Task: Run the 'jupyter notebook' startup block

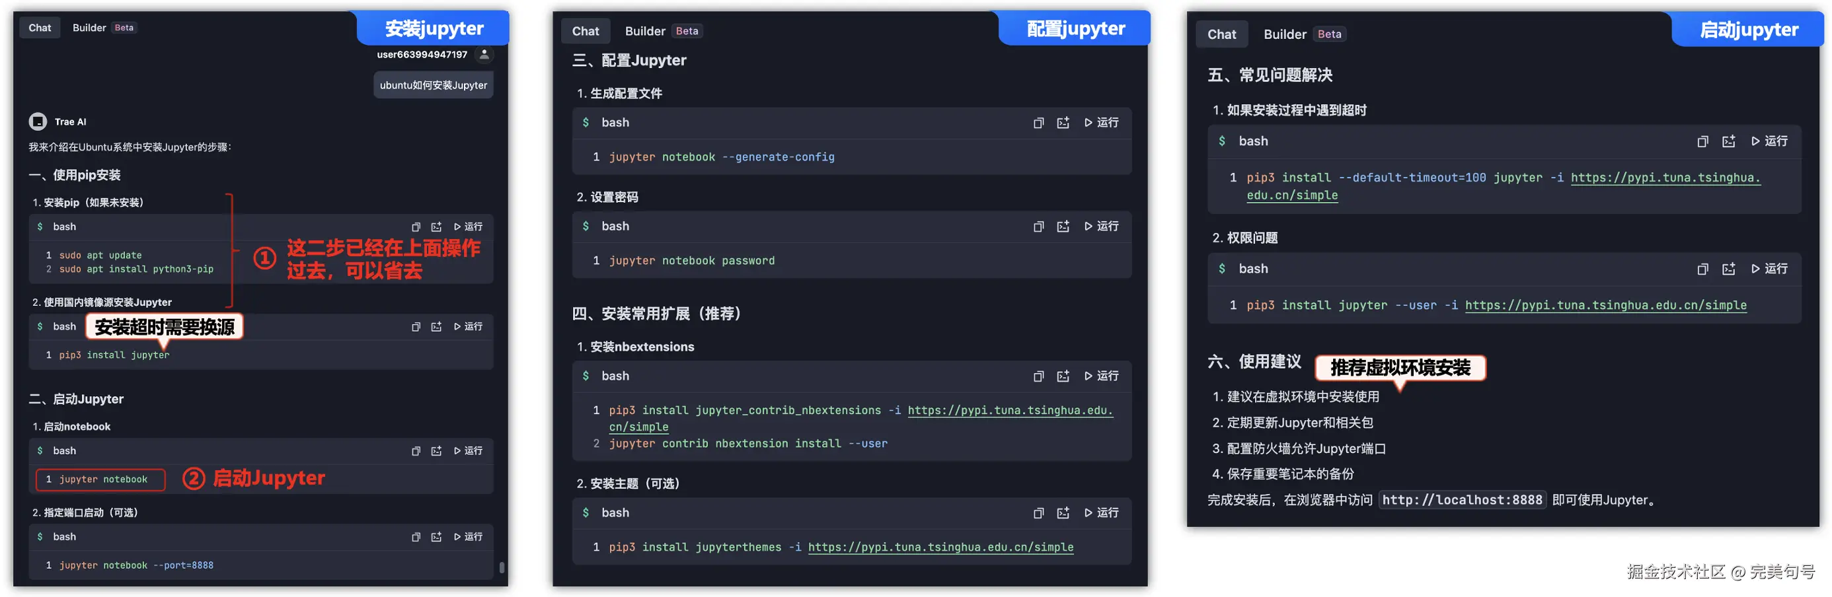Action: pyautogui.click(x=468, y=450)
